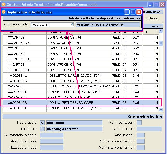Select article code 000ART60COL

(19, 59)
